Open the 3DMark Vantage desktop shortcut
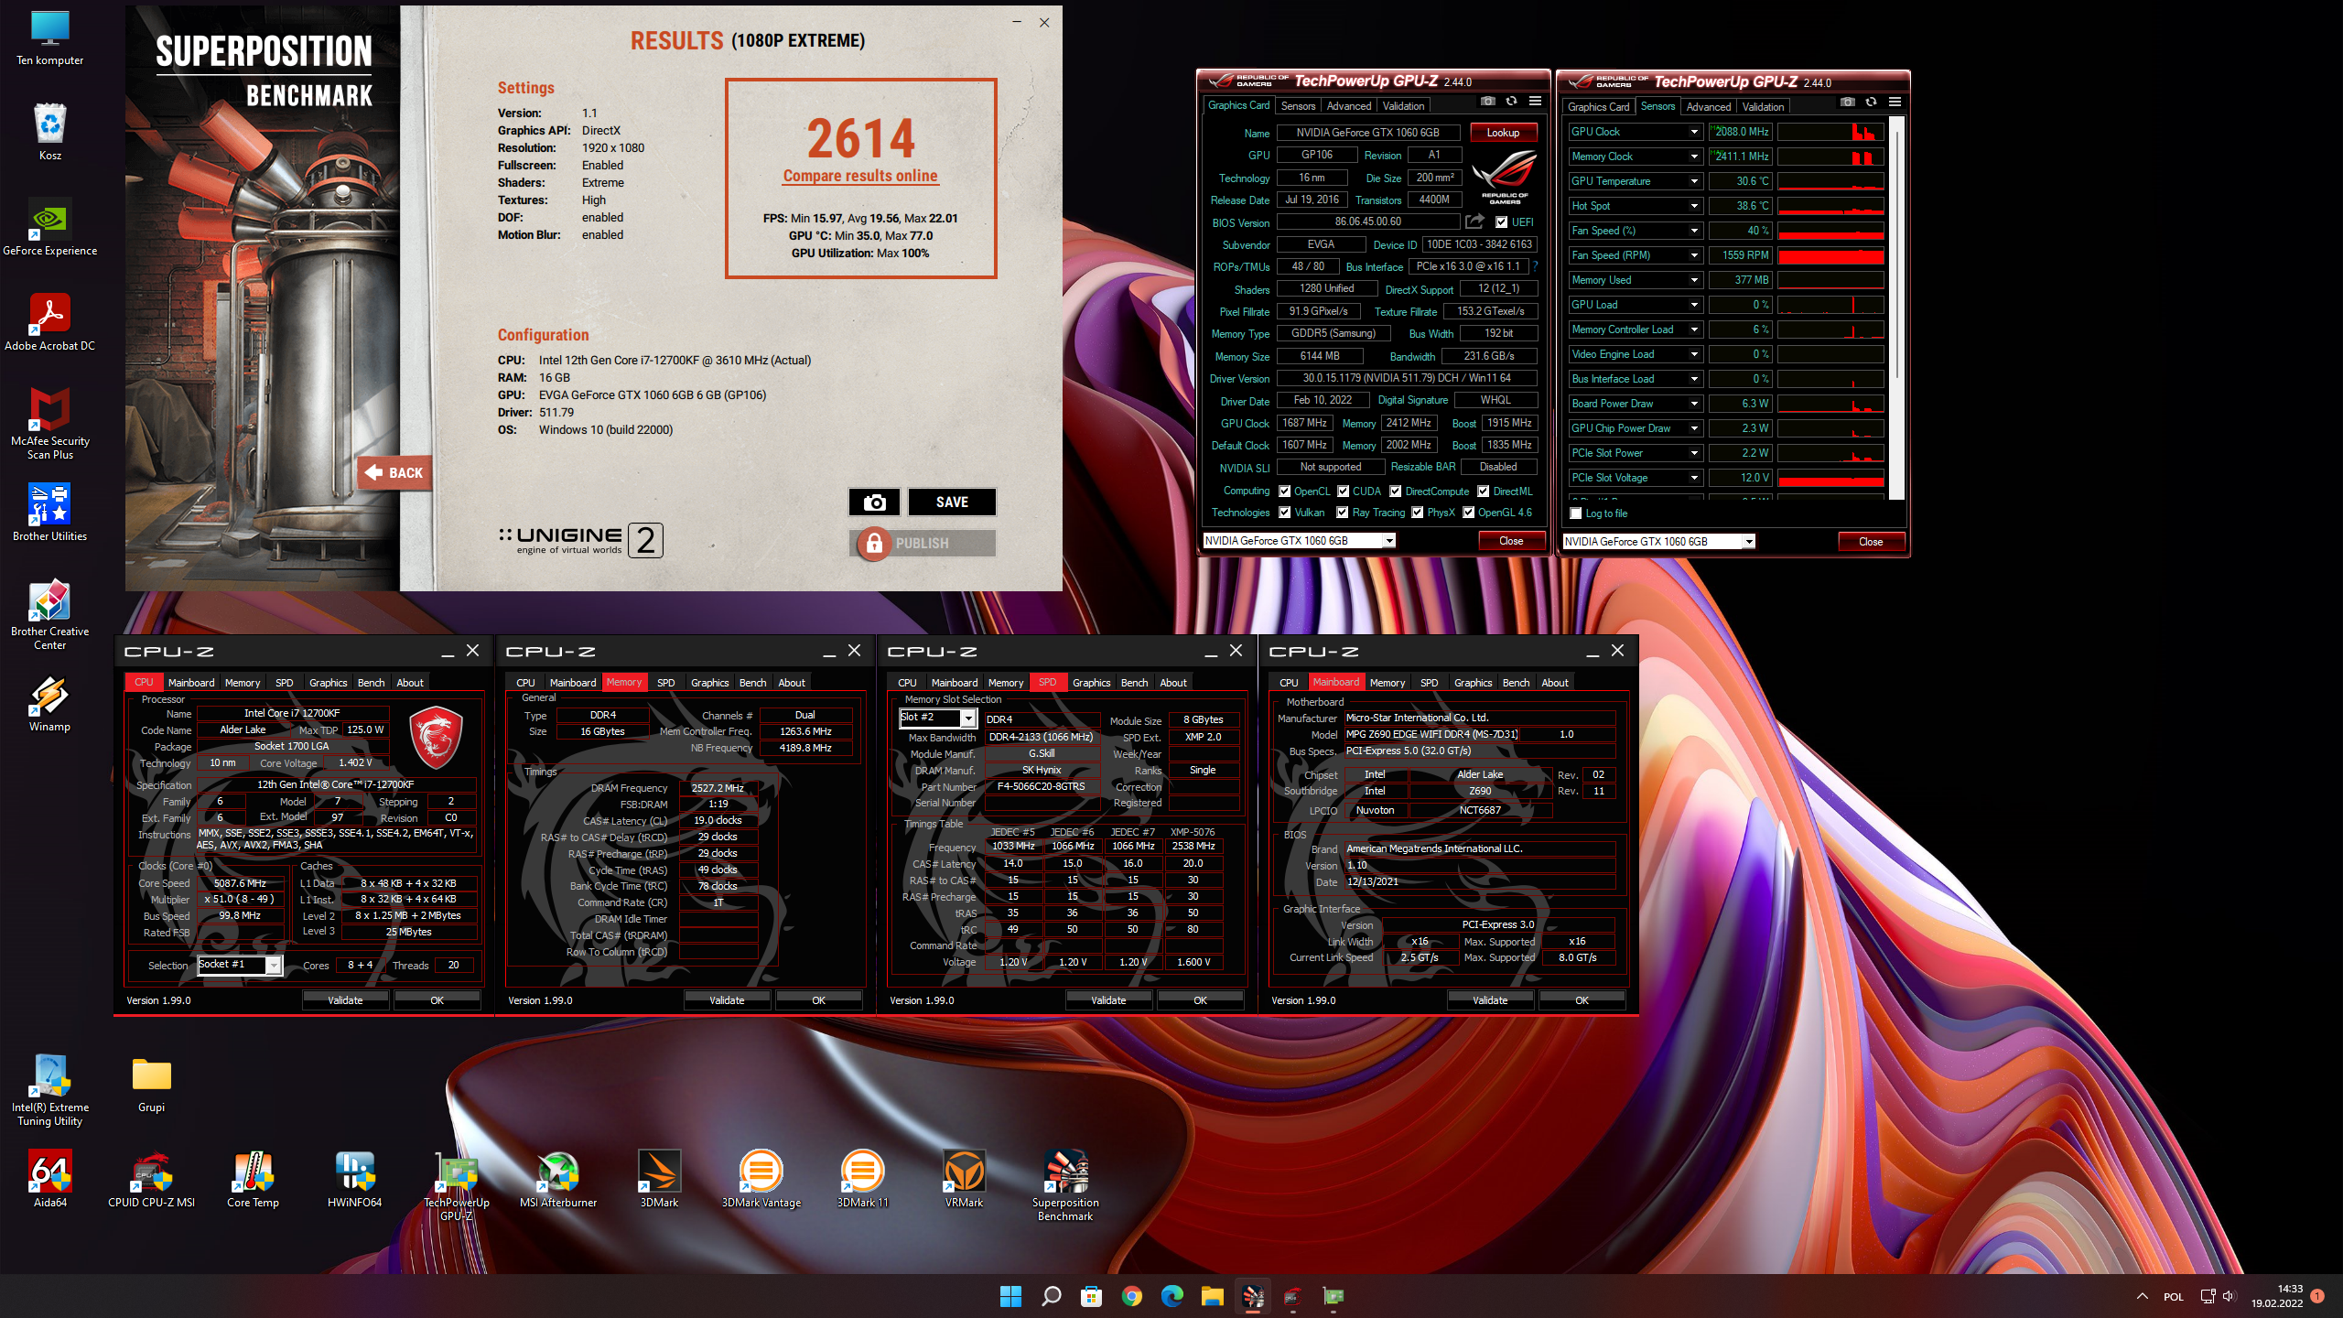This screenshot has width=2343, height=1318. 761,1180
